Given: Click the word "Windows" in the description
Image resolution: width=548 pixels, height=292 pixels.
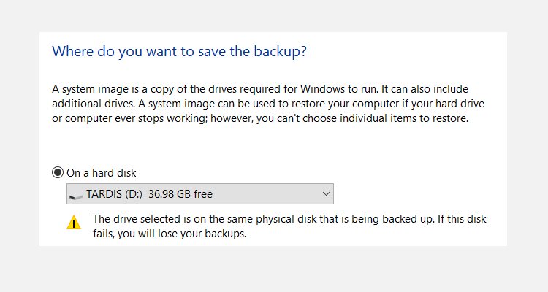Looking at the screenshot, I should [322, 89].
